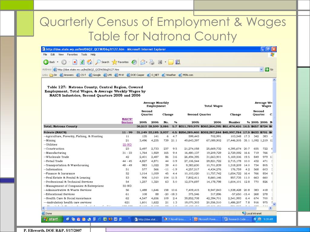Open the Answers links bar shortcut
This screenshot has width=310, height=232.
tap(67, 75)
